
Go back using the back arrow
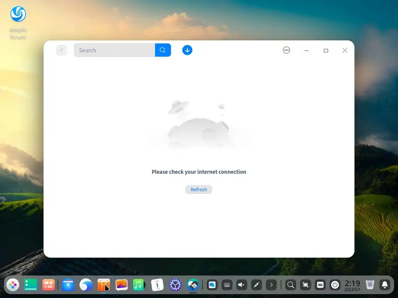[x=62, y=50]
